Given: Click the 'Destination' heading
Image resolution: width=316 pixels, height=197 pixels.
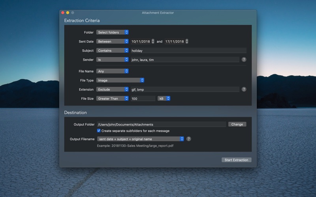Looking at the screenshot, I should tap(75, 113).
